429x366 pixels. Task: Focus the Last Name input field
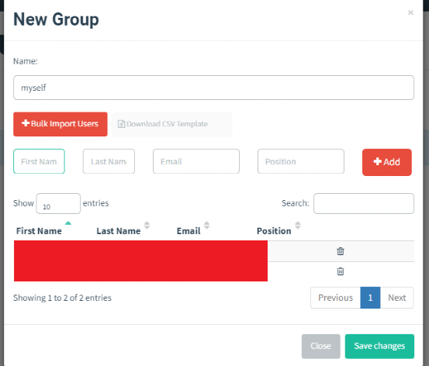[109, 161]
